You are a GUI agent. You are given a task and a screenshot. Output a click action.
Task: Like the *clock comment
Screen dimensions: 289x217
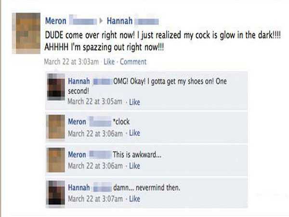[134, 133]
